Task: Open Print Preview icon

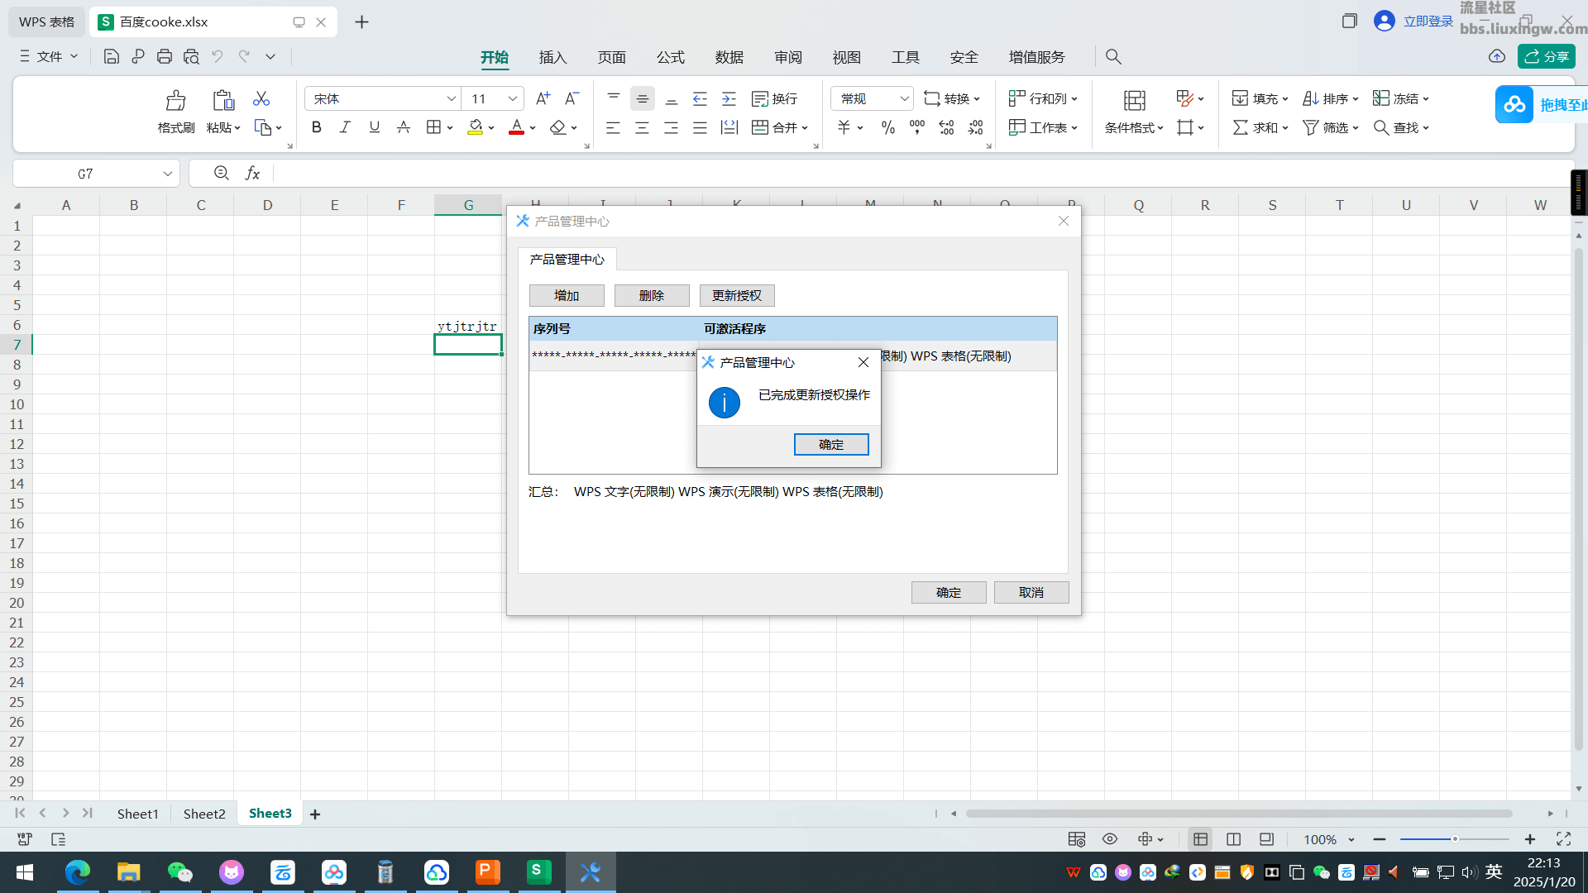Action: pos(191,56)
